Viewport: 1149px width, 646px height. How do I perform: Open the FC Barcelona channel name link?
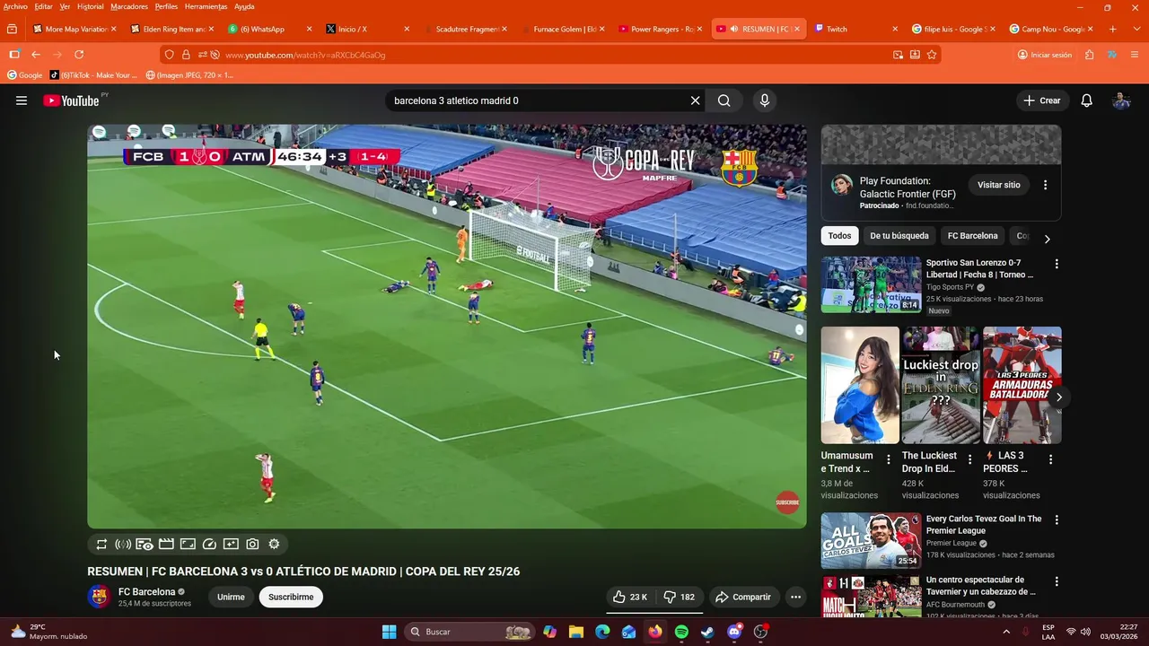(146, 592)
